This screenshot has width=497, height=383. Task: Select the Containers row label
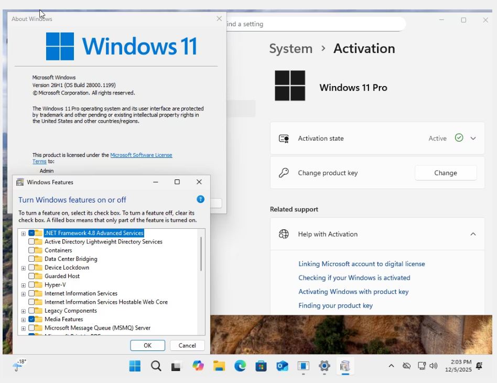point(58,250)
